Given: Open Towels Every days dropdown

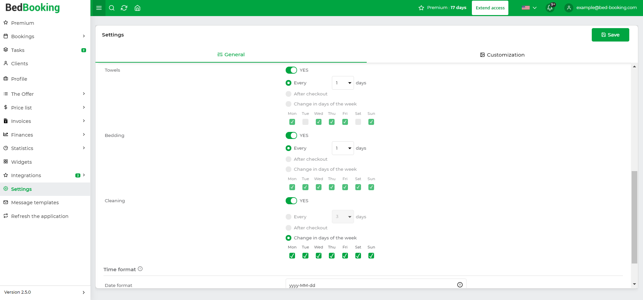Looking at the screenshot, I should click(343, 83).
